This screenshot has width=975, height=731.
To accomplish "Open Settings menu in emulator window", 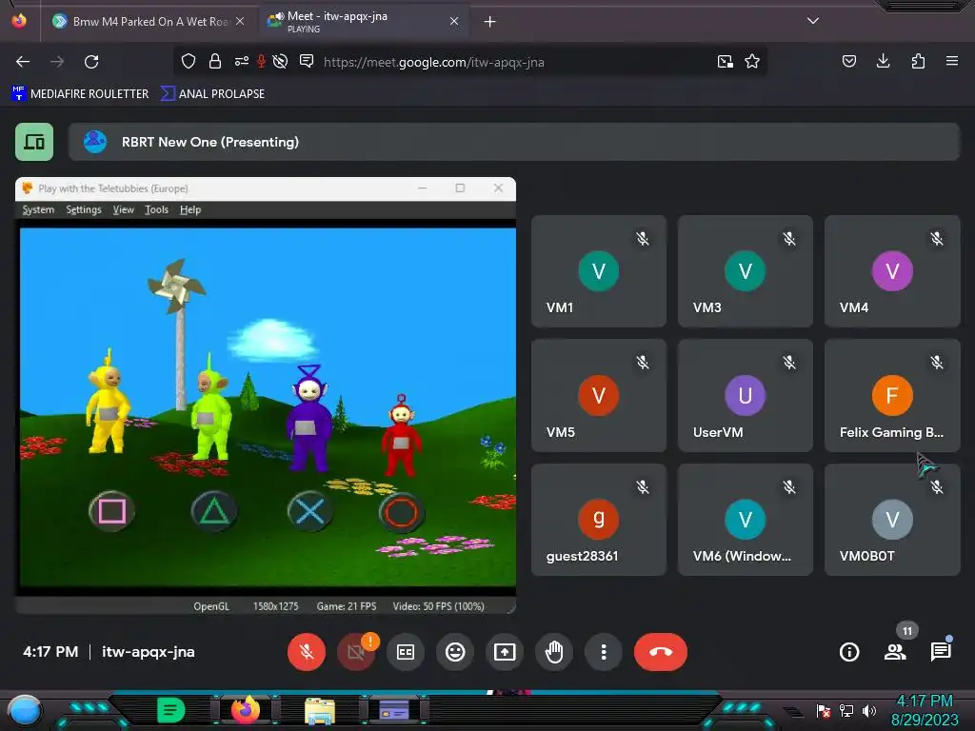I will coord(84,210).
